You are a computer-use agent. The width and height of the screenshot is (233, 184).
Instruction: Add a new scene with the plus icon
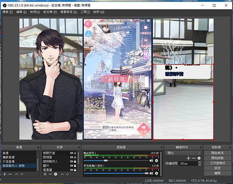pos(5,174)
